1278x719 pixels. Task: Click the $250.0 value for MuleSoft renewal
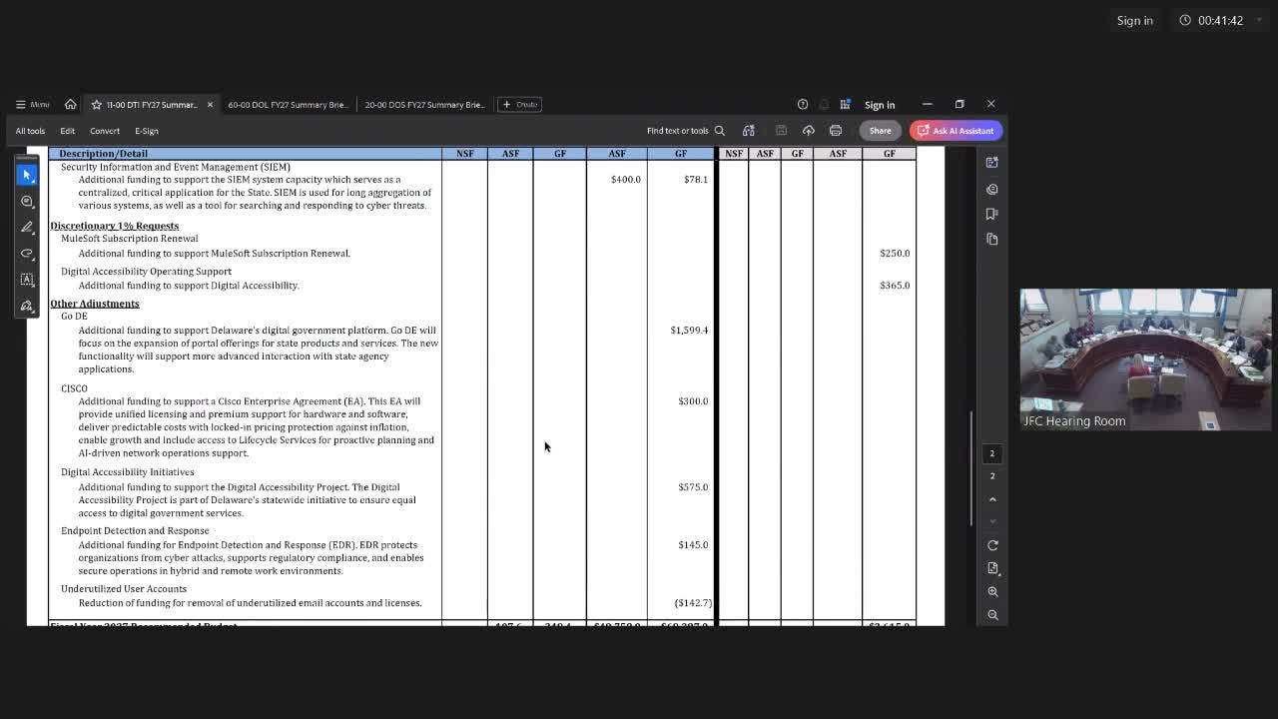click(x=895, y=254)
